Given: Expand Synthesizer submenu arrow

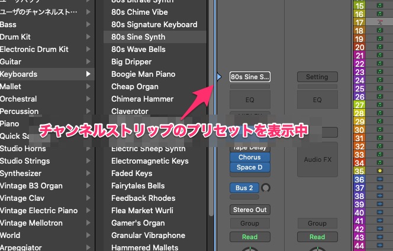Looking at the screenshot, I should pyautogui.click(x=88, y=173).
